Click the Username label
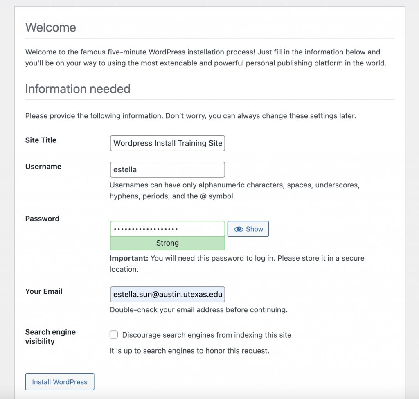This screenshot has width=419, height=399. pyautogui.click(x=43, y=167)
